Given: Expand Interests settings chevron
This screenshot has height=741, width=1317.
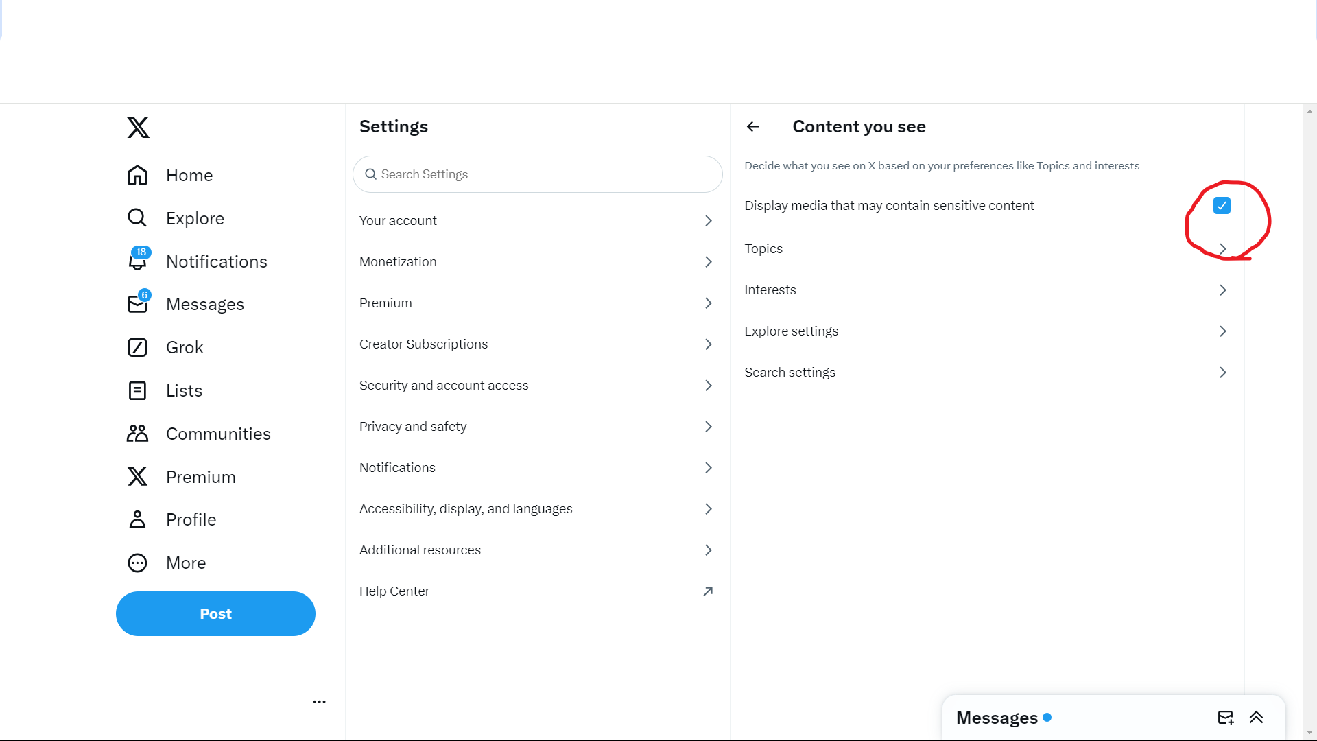Looking at the screenshot, I should pos(1222,290).
